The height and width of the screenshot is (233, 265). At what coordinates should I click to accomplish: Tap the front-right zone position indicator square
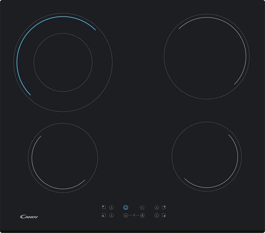coord(164,215)
